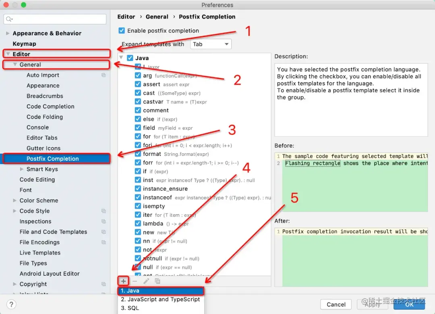Click project-level icon beside Copyright
Image resolution: width=435 pixels, height=314 pixels.
pos(104,284)
